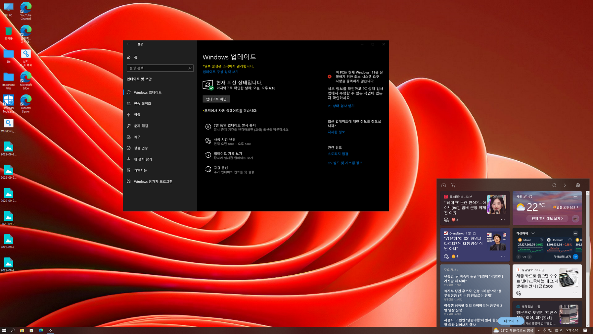
Task: Open 업데이트 구성 정책 보기 link
Action: [220, 72]
